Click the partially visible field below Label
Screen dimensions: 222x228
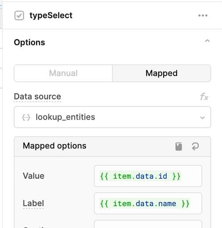pos(148,224)
